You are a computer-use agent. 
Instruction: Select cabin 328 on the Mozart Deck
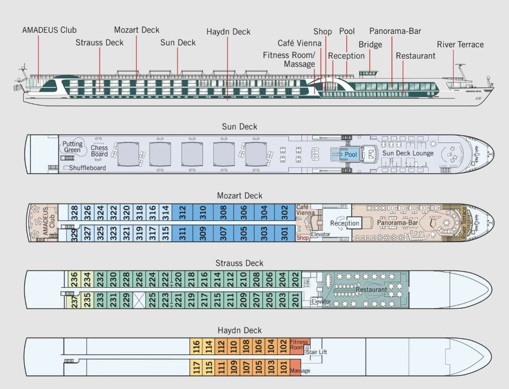click(x=74, y=213)
